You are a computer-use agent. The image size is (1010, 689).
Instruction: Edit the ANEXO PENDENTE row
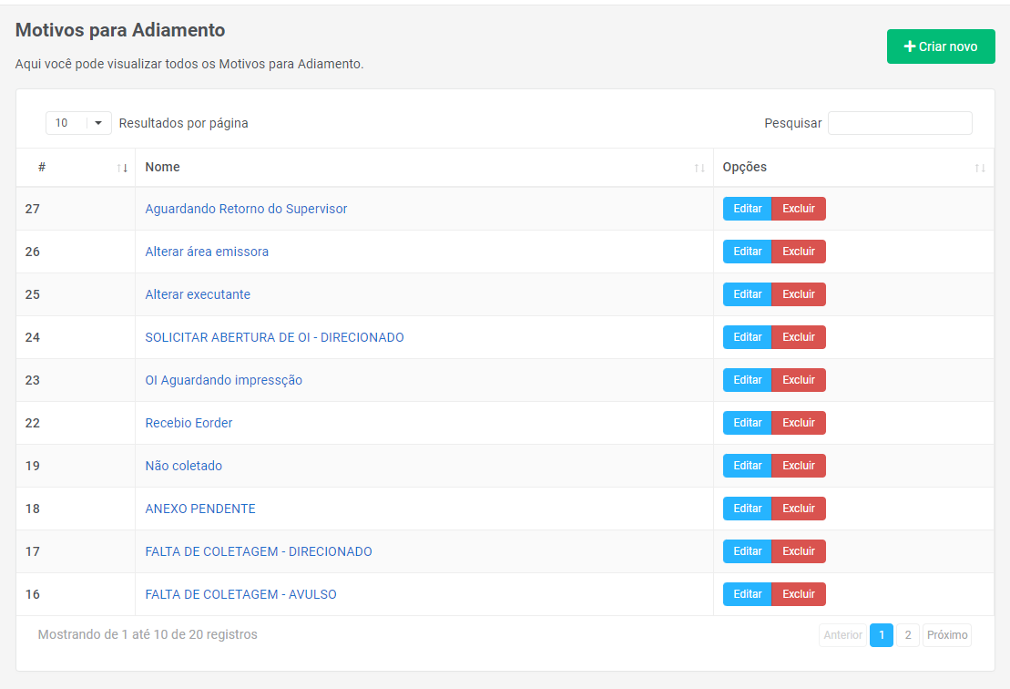(747, 509)
